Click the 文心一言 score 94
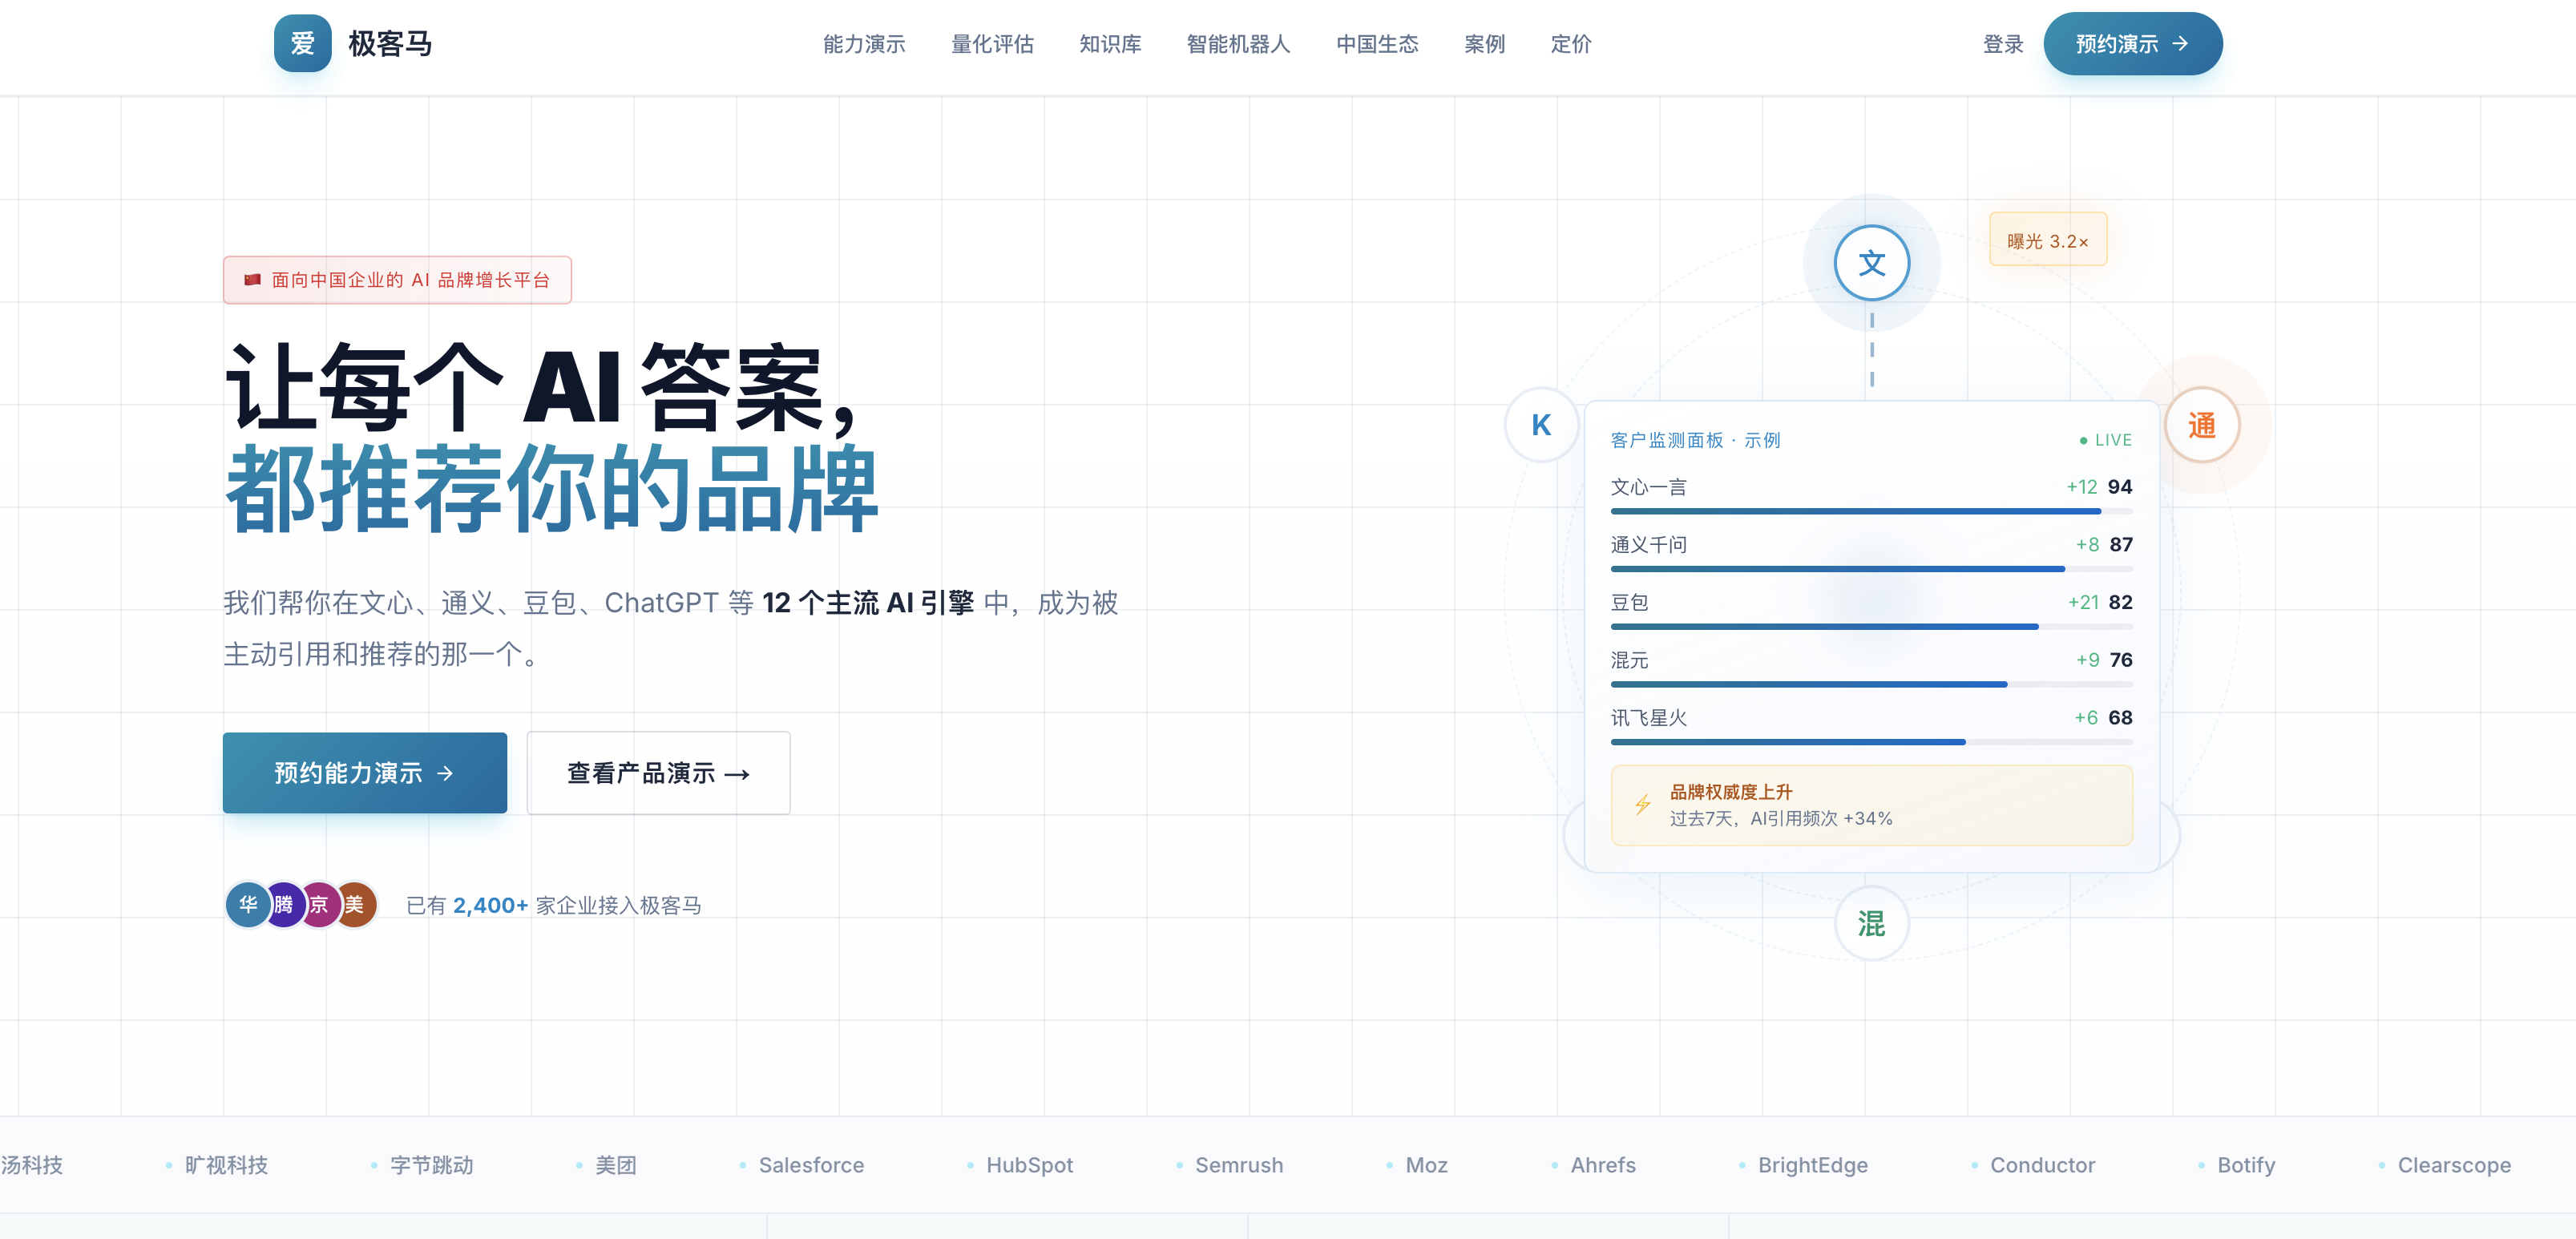 click(2120, 487)
